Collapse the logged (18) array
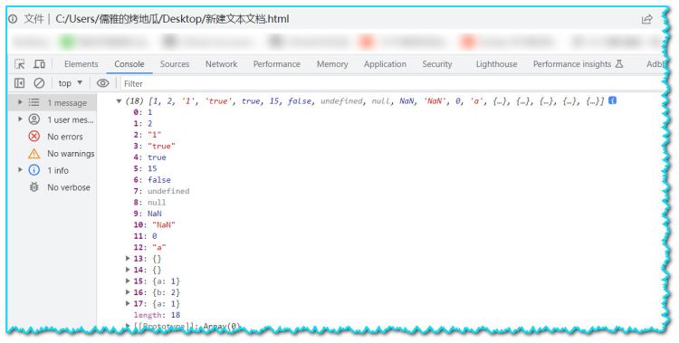The height and width of the screenshot is (343, 679). point(119,100)
